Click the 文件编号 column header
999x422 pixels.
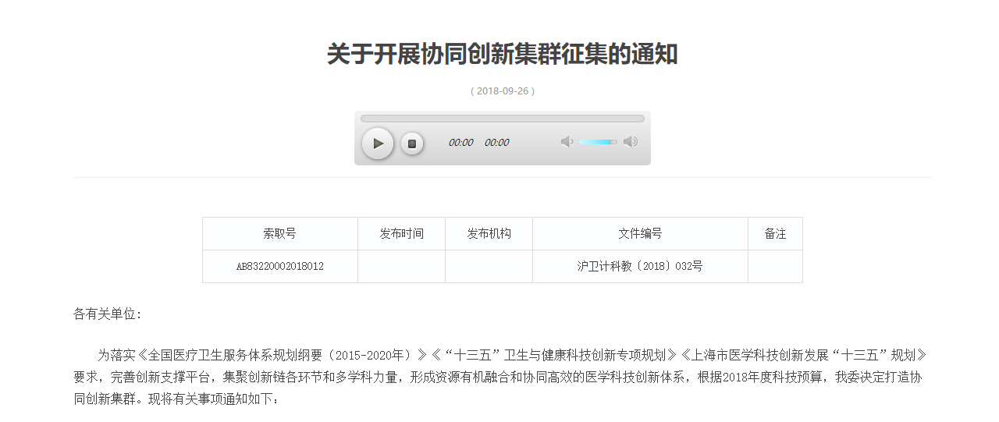click(x=640, y=234)
